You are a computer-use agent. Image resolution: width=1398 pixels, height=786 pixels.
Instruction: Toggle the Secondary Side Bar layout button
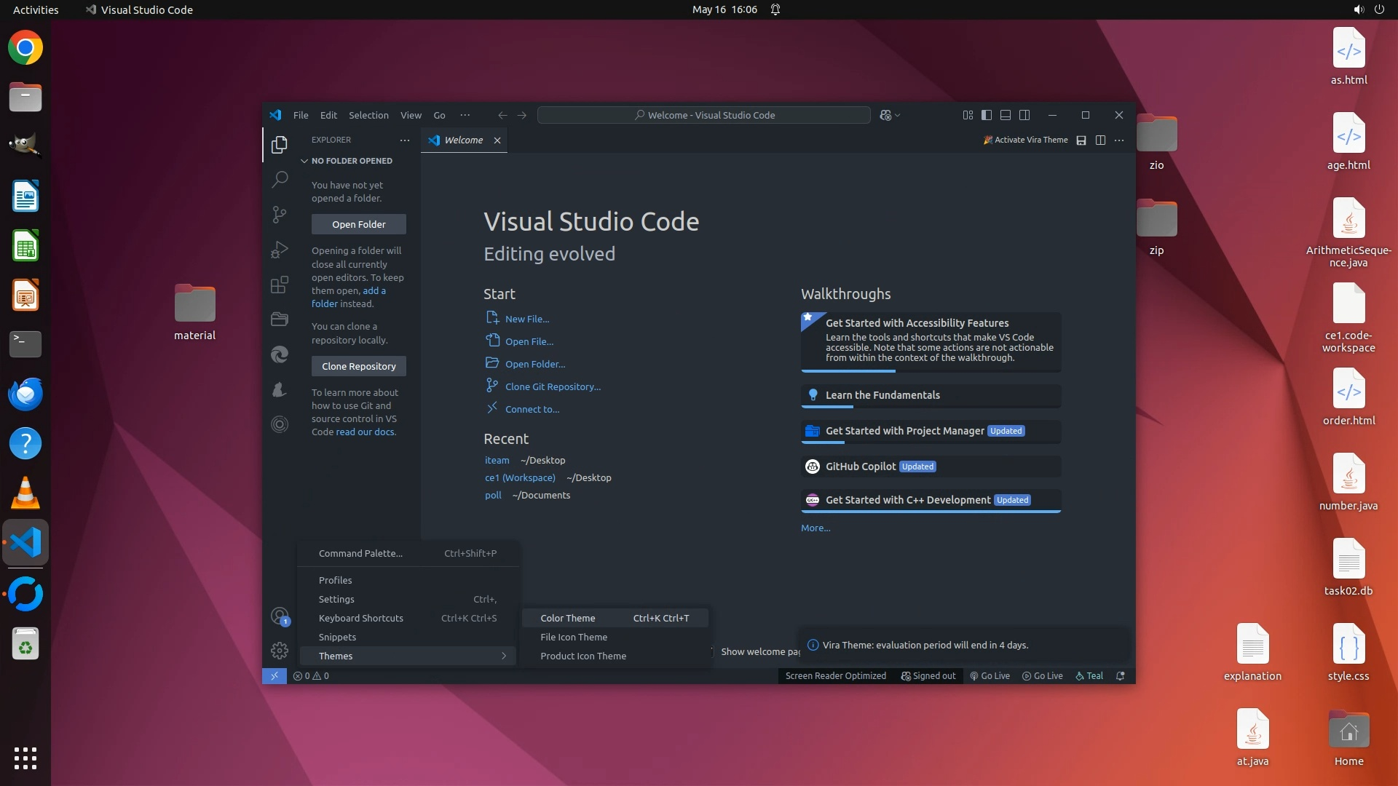[x=1024, y=115]
